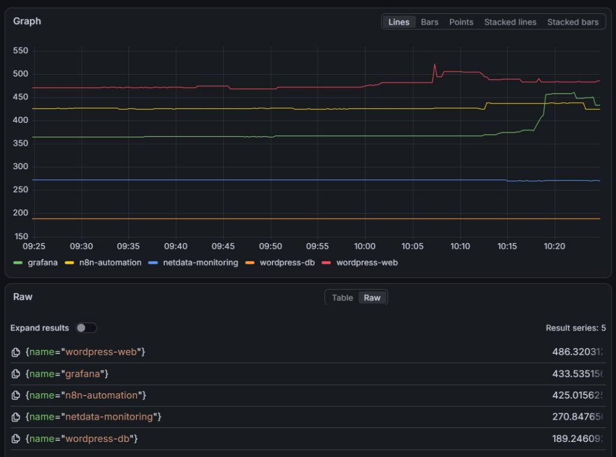Select the {name="netdata-monitoring"} result row text
Image resolution: width=616 pixels, height=457 pixels.
pos(93,417)
